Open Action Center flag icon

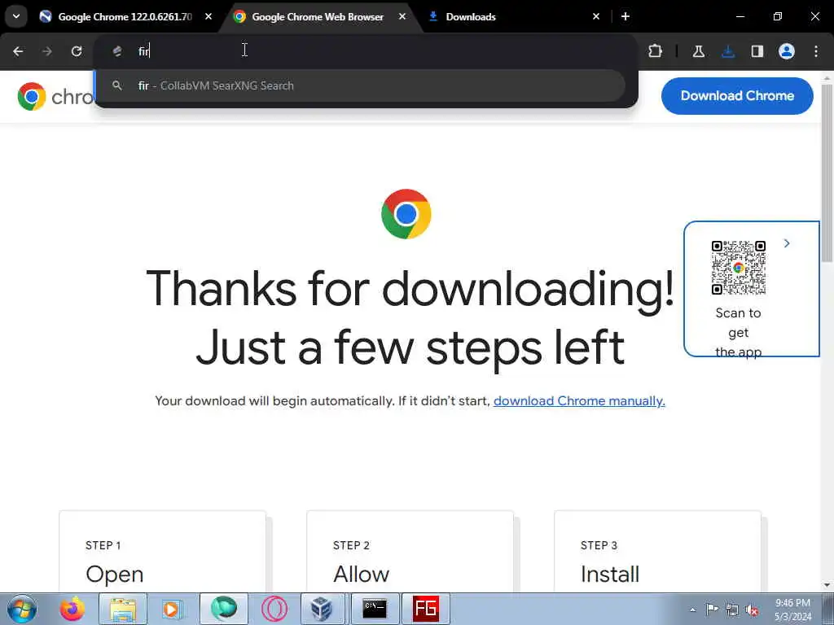(712, 610)
